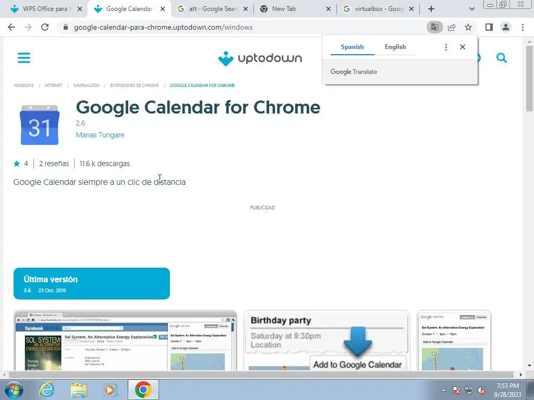Close the virtualbox Google tab
The width and height of the screenshot is (534, 400).
411,9
